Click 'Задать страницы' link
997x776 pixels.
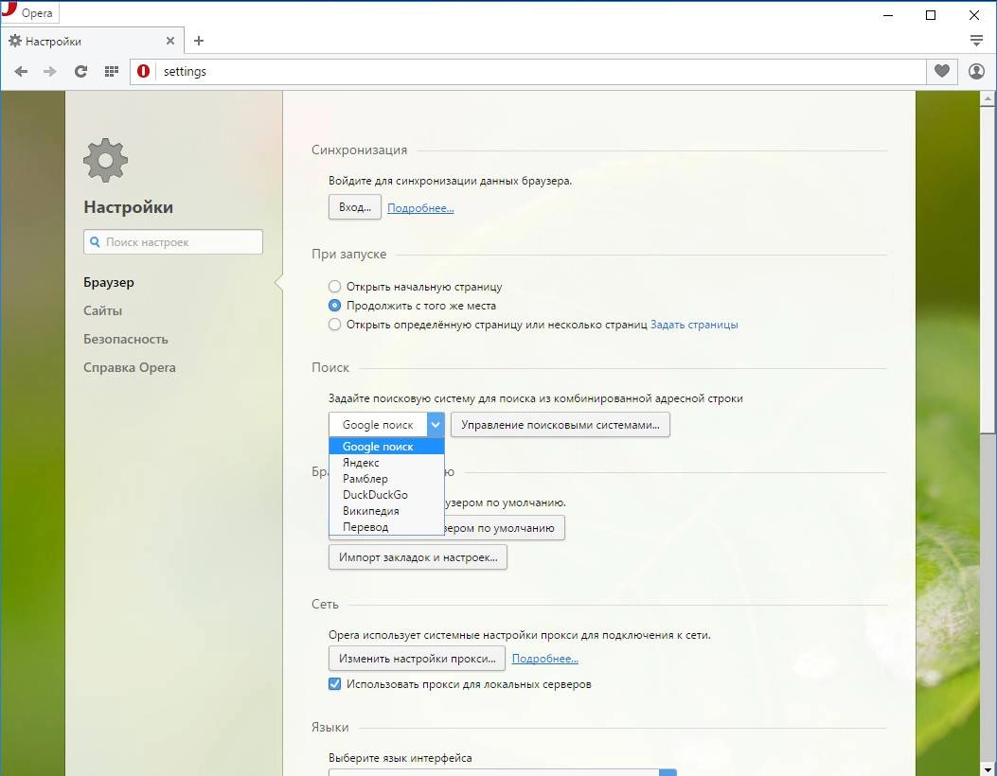point(694,325)
